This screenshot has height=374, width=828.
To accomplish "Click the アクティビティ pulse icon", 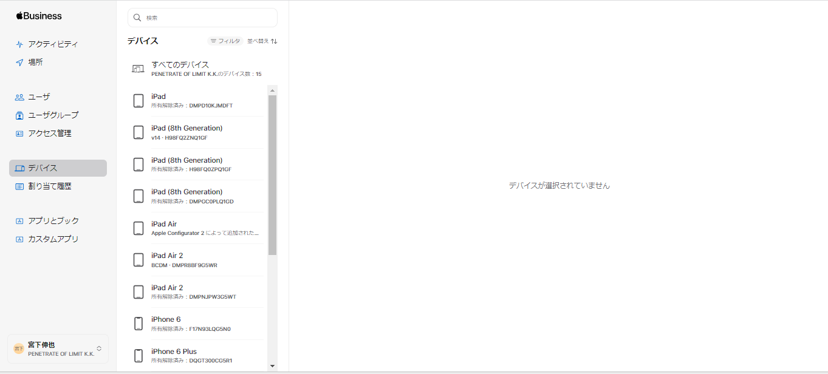I will click(19, 44).
